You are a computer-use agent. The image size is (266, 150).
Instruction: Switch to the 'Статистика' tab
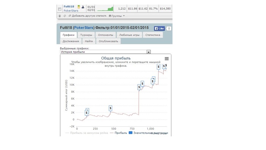(x=153, y=35)
